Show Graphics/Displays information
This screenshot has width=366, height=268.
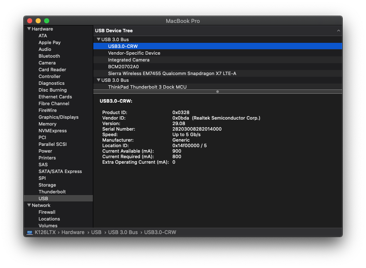pyautogui.click(x=59, y=117)
